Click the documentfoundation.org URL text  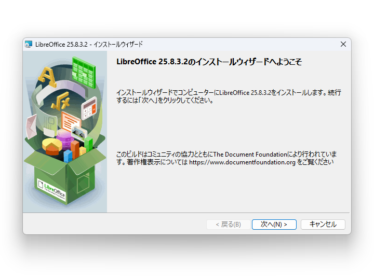pos(242,162)
